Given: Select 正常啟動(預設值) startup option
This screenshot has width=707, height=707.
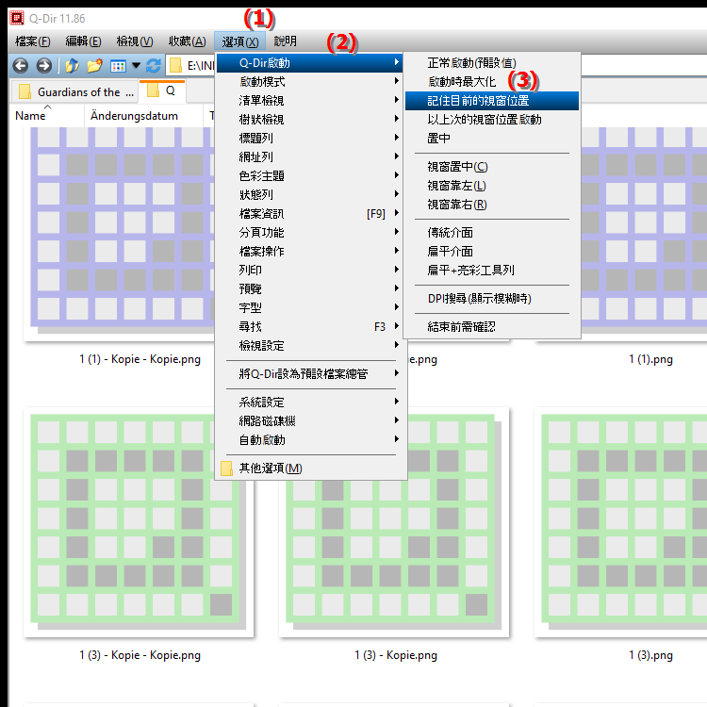Looking at the screenshot, I should click(x=491, y=62).
